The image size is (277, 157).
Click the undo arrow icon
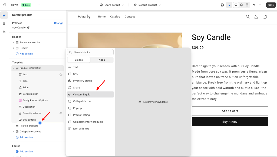tap(254, 5)
